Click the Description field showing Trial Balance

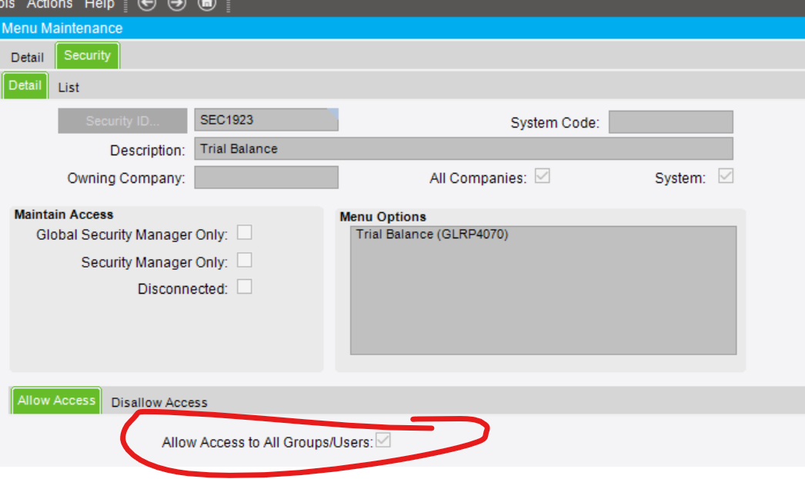(x=463, y=148)
